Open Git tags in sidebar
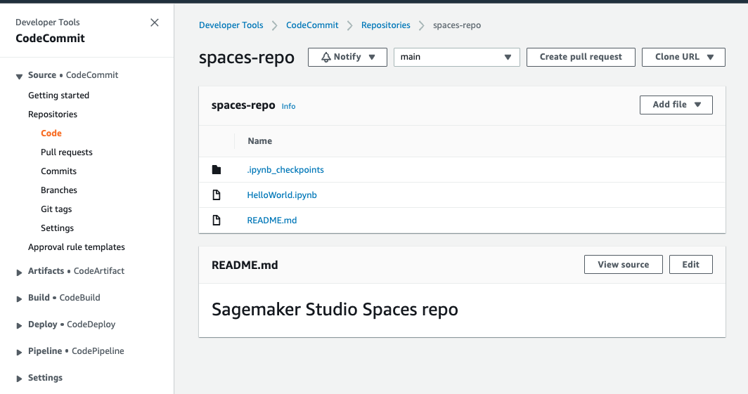 coord(56,209)
